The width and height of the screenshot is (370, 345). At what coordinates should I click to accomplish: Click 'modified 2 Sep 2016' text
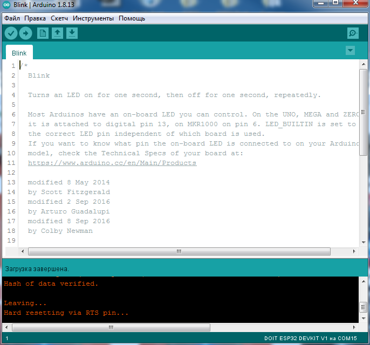click(69, 202)
